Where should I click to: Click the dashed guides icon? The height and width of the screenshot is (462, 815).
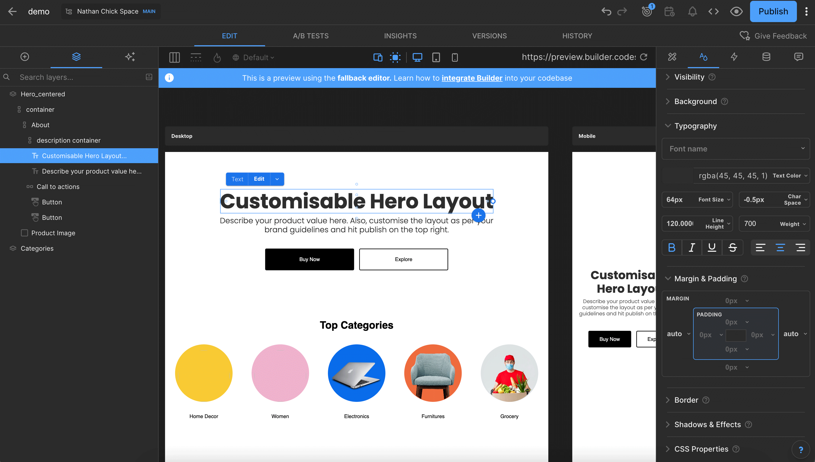(x=196, y=57)
